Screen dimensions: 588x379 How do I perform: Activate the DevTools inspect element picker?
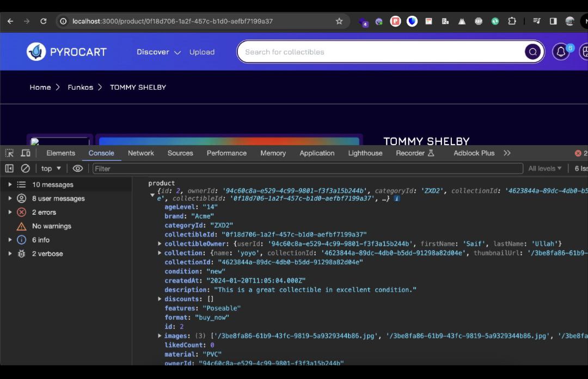point(9,153)
